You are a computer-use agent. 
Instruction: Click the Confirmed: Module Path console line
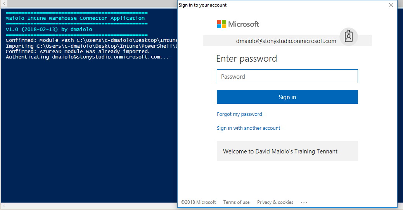(x=92, y=40)
